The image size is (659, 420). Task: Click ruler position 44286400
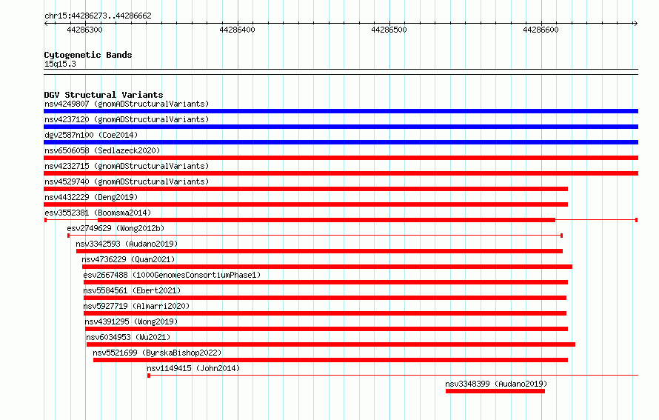coord(237,30)
